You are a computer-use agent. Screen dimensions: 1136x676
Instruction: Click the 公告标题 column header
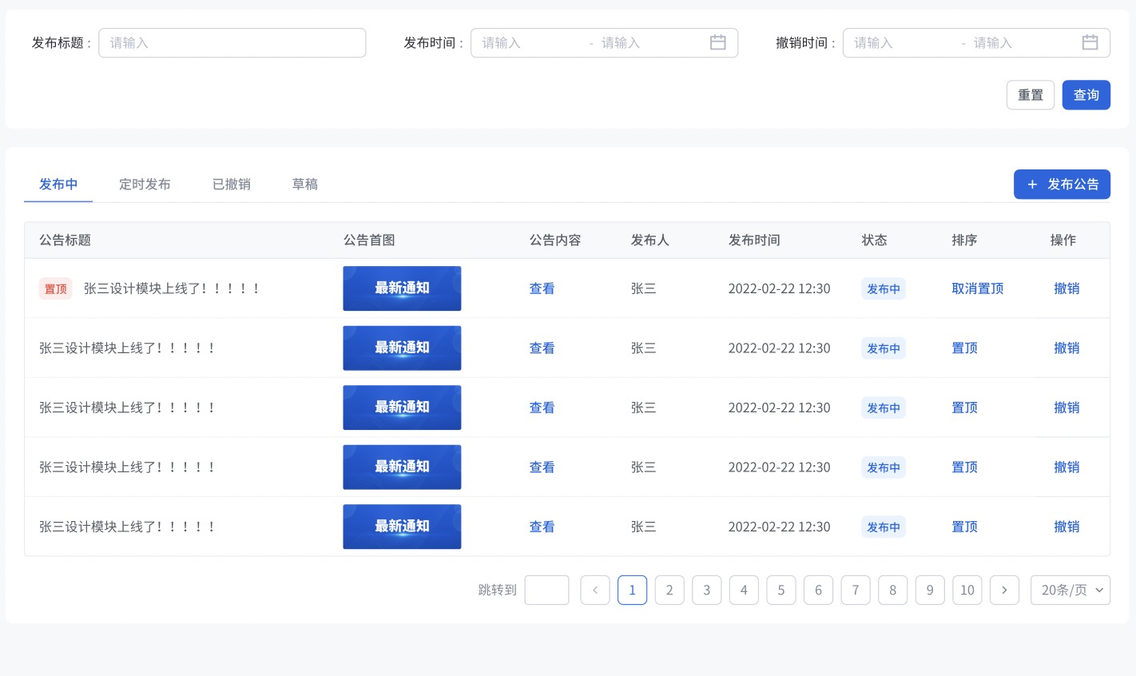66,241
